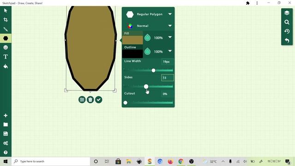Open Task View on the taskbar
This screenshot has width=295, height=166.
(107, 161)
